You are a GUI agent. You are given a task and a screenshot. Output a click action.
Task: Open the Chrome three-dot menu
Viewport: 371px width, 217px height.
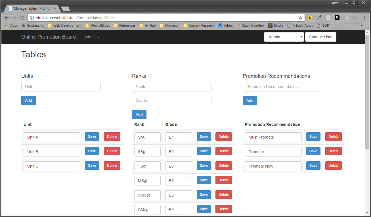point(364,18)
